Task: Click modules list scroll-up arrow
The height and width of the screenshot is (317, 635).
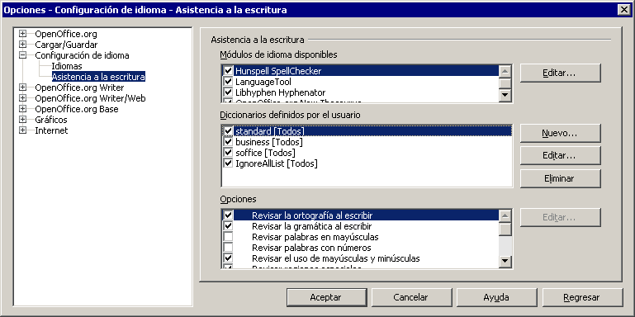Action: point(505,71)
